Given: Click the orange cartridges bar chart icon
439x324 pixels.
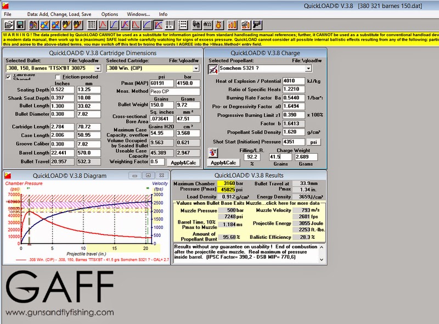Looking at the screenshot, I should [232, 25].
